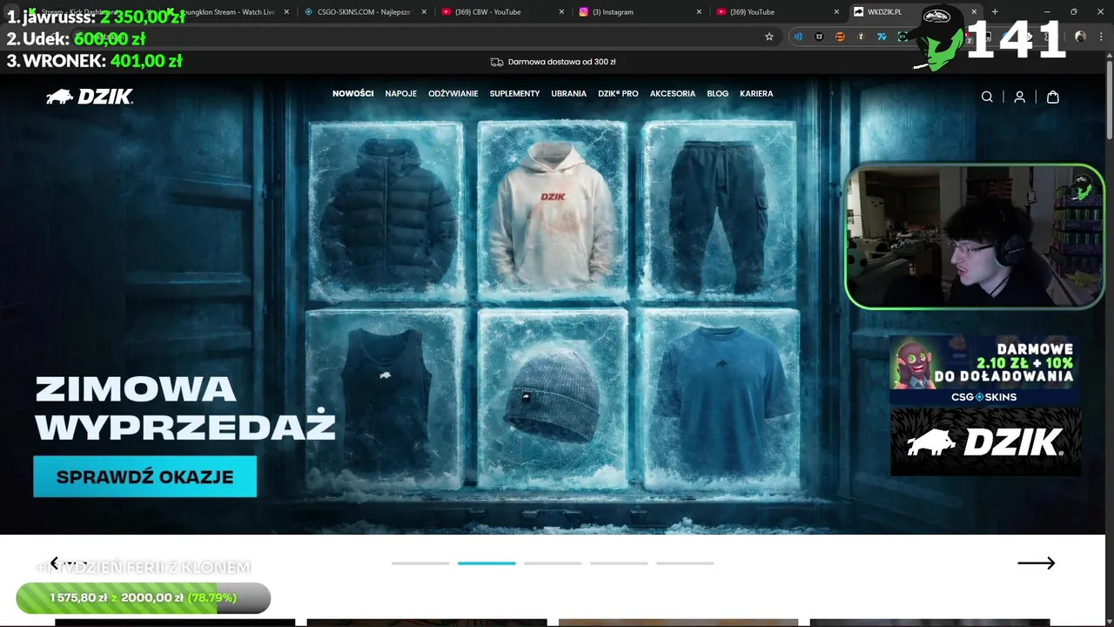Viewport: 1114px width, 627px height.
Task: Open the AKCESORIA menu
Action: (673, 93)
